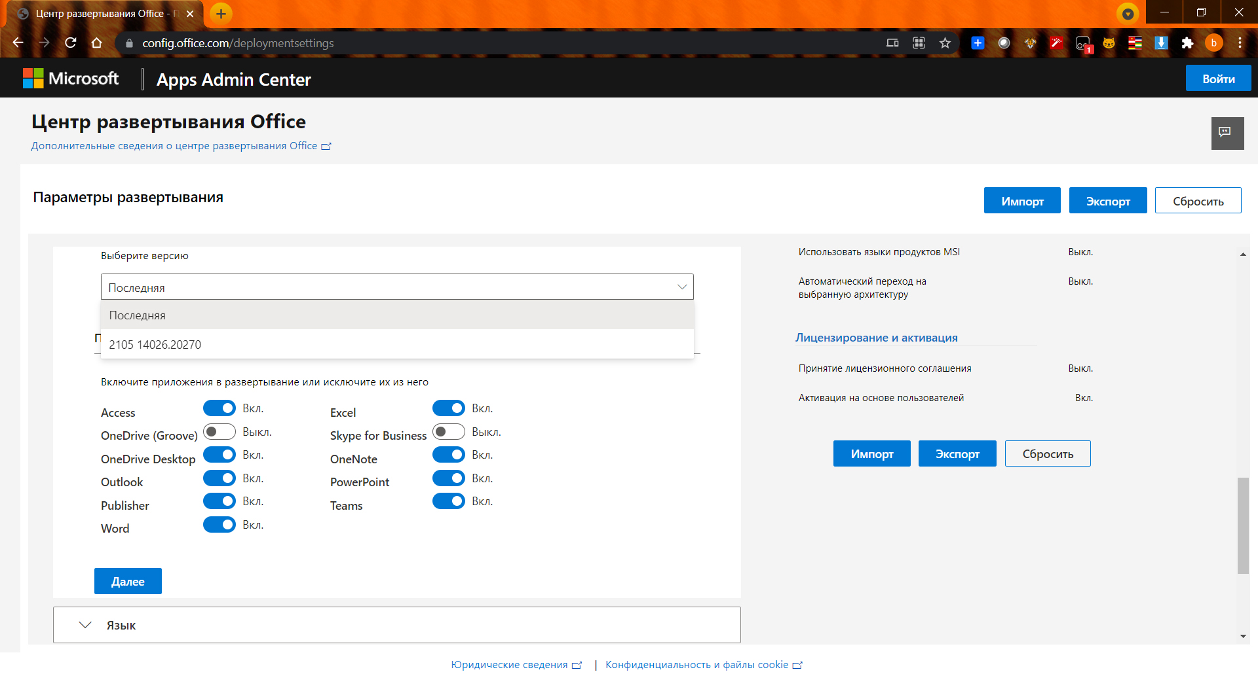Enable Skype for Business toggle
This screenshot has width=1258, height=674.
pyautogui.click(x=449, y=432)
